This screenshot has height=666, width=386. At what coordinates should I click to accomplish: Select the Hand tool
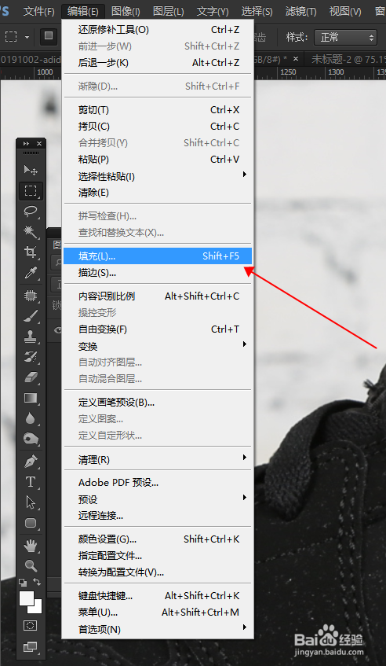pyautogui.click(x=31, y=546)
